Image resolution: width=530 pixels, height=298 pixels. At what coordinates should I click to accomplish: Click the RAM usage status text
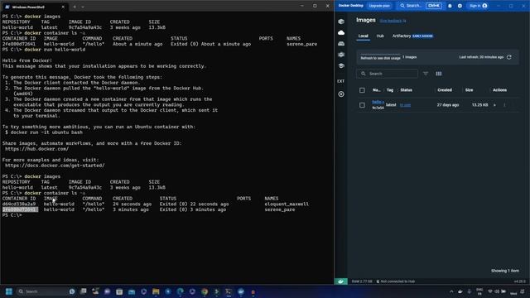point(362,281)
